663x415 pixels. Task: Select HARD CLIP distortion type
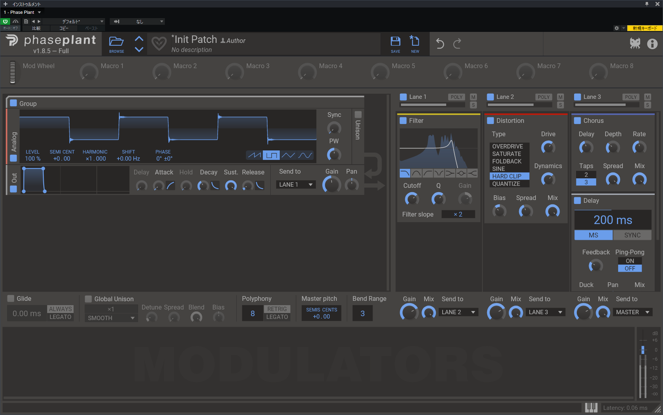click(510, 176)
